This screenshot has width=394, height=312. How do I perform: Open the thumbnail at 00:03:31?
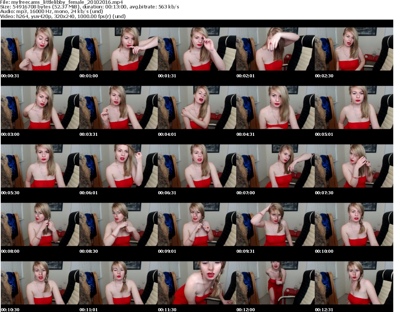119,107
